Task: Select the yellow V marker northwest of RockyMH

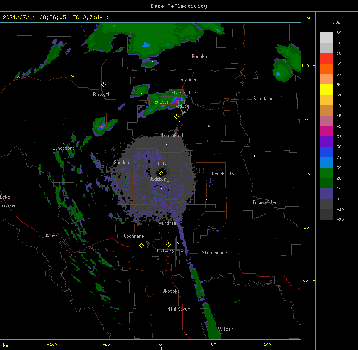Action: 73,76
